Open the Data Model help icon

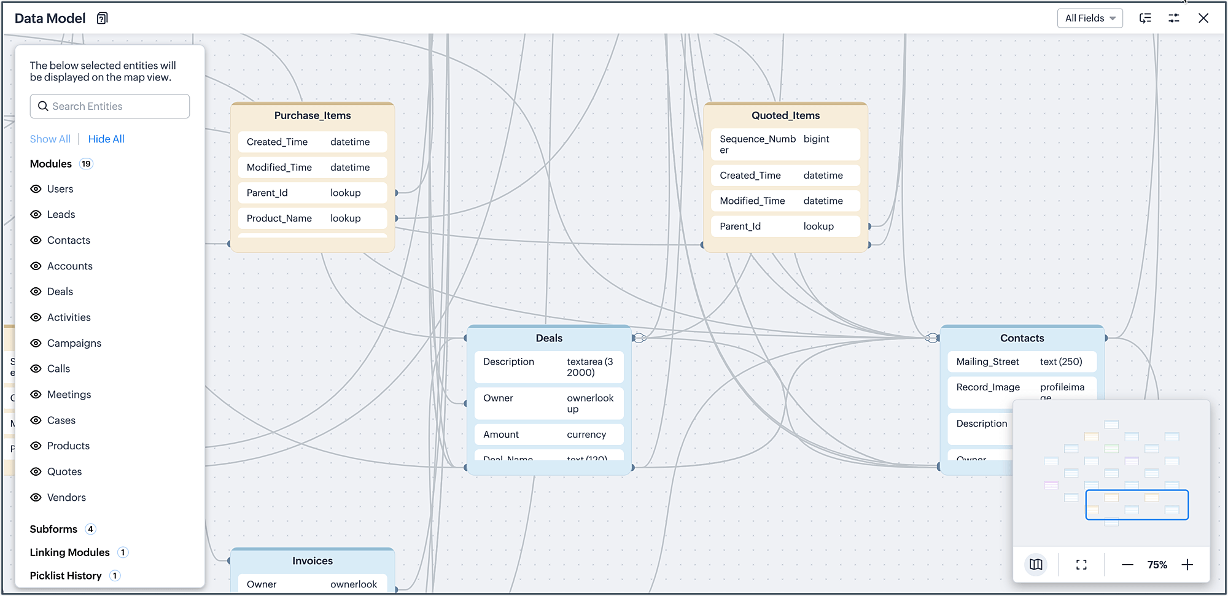103,18
